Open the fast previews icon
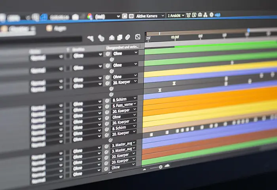Viewport: 277px width, 190px height. [194, 15]
